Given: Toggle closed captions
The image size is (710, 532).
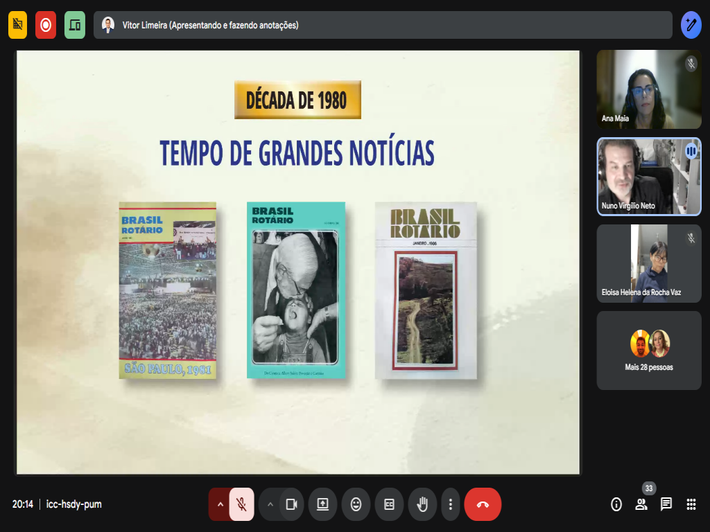Looking at the screenshot, I should point(389,504).
